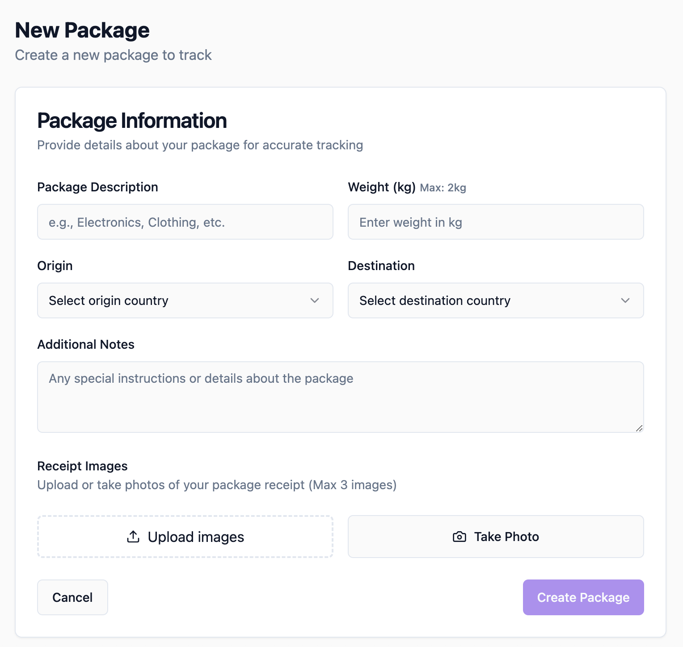Click the Additional Notes resize handle
Screen dimensions: 683x647
pos(639,428)
